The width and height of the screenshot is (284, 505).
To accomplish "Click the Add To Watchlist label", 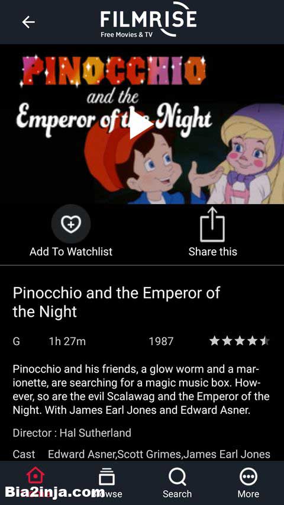I will 71,252.
